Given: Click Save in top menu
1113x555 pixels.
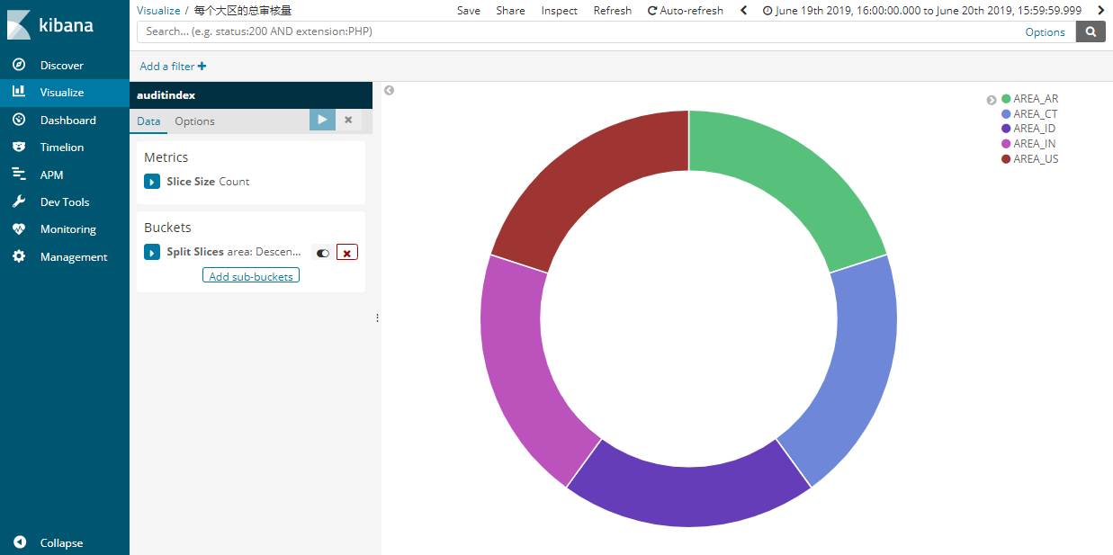Looking at the screenshot, I should [469, 11].
